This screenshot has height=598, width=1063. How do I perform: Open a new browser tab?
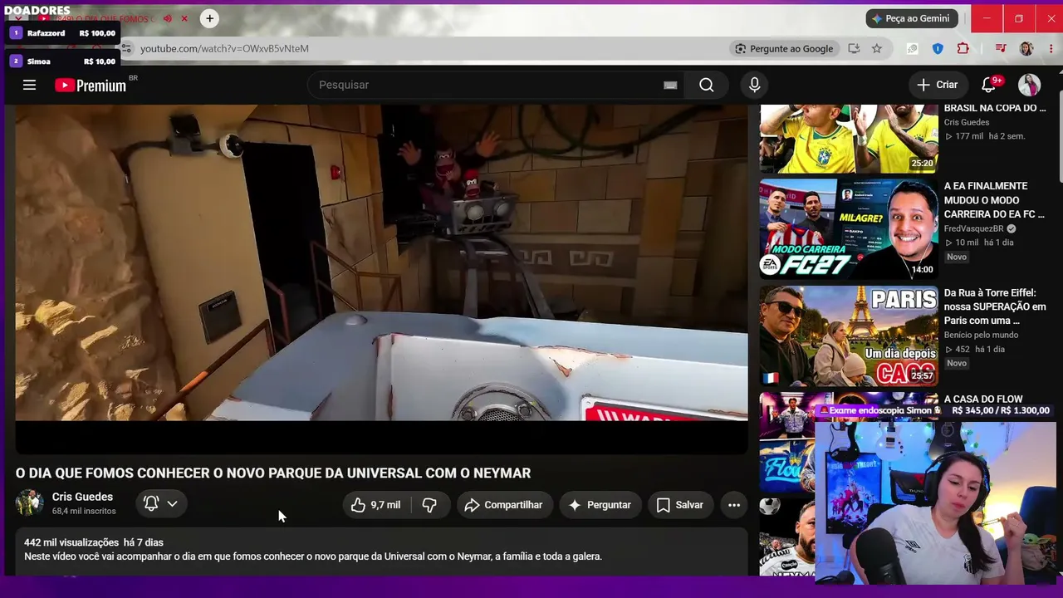tap(209, 18)
